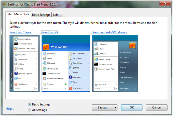Select the All Settings radio button

point(30,110)
